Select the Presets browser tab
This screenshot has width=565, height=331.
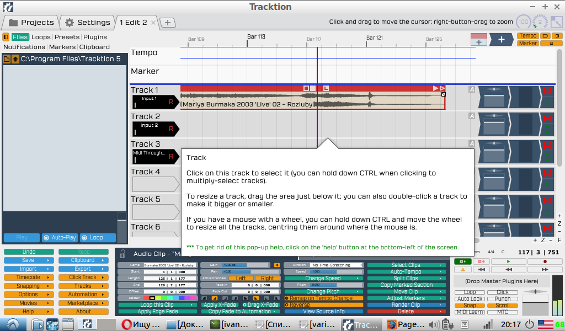[x=67, y=37]
